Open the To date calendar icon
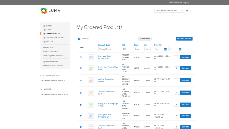This screenshot has height=129, width=229. 180,49
